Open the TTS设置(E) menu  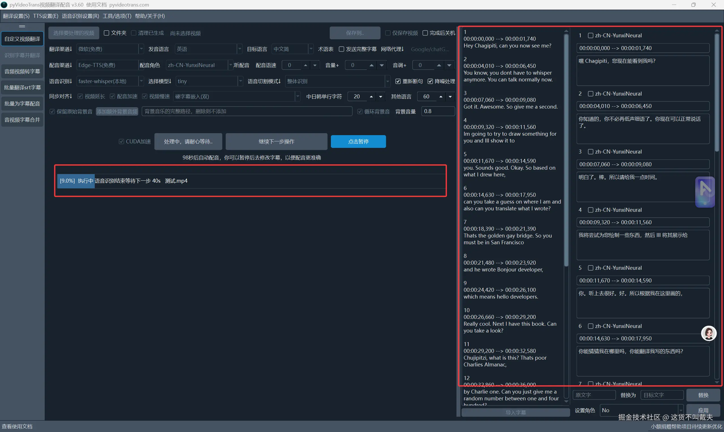tap(46, 16)
